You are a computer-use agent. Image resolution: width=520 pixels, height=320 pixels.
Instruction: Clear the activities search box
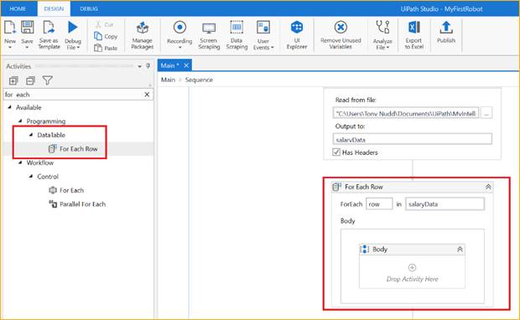point(147,95)
